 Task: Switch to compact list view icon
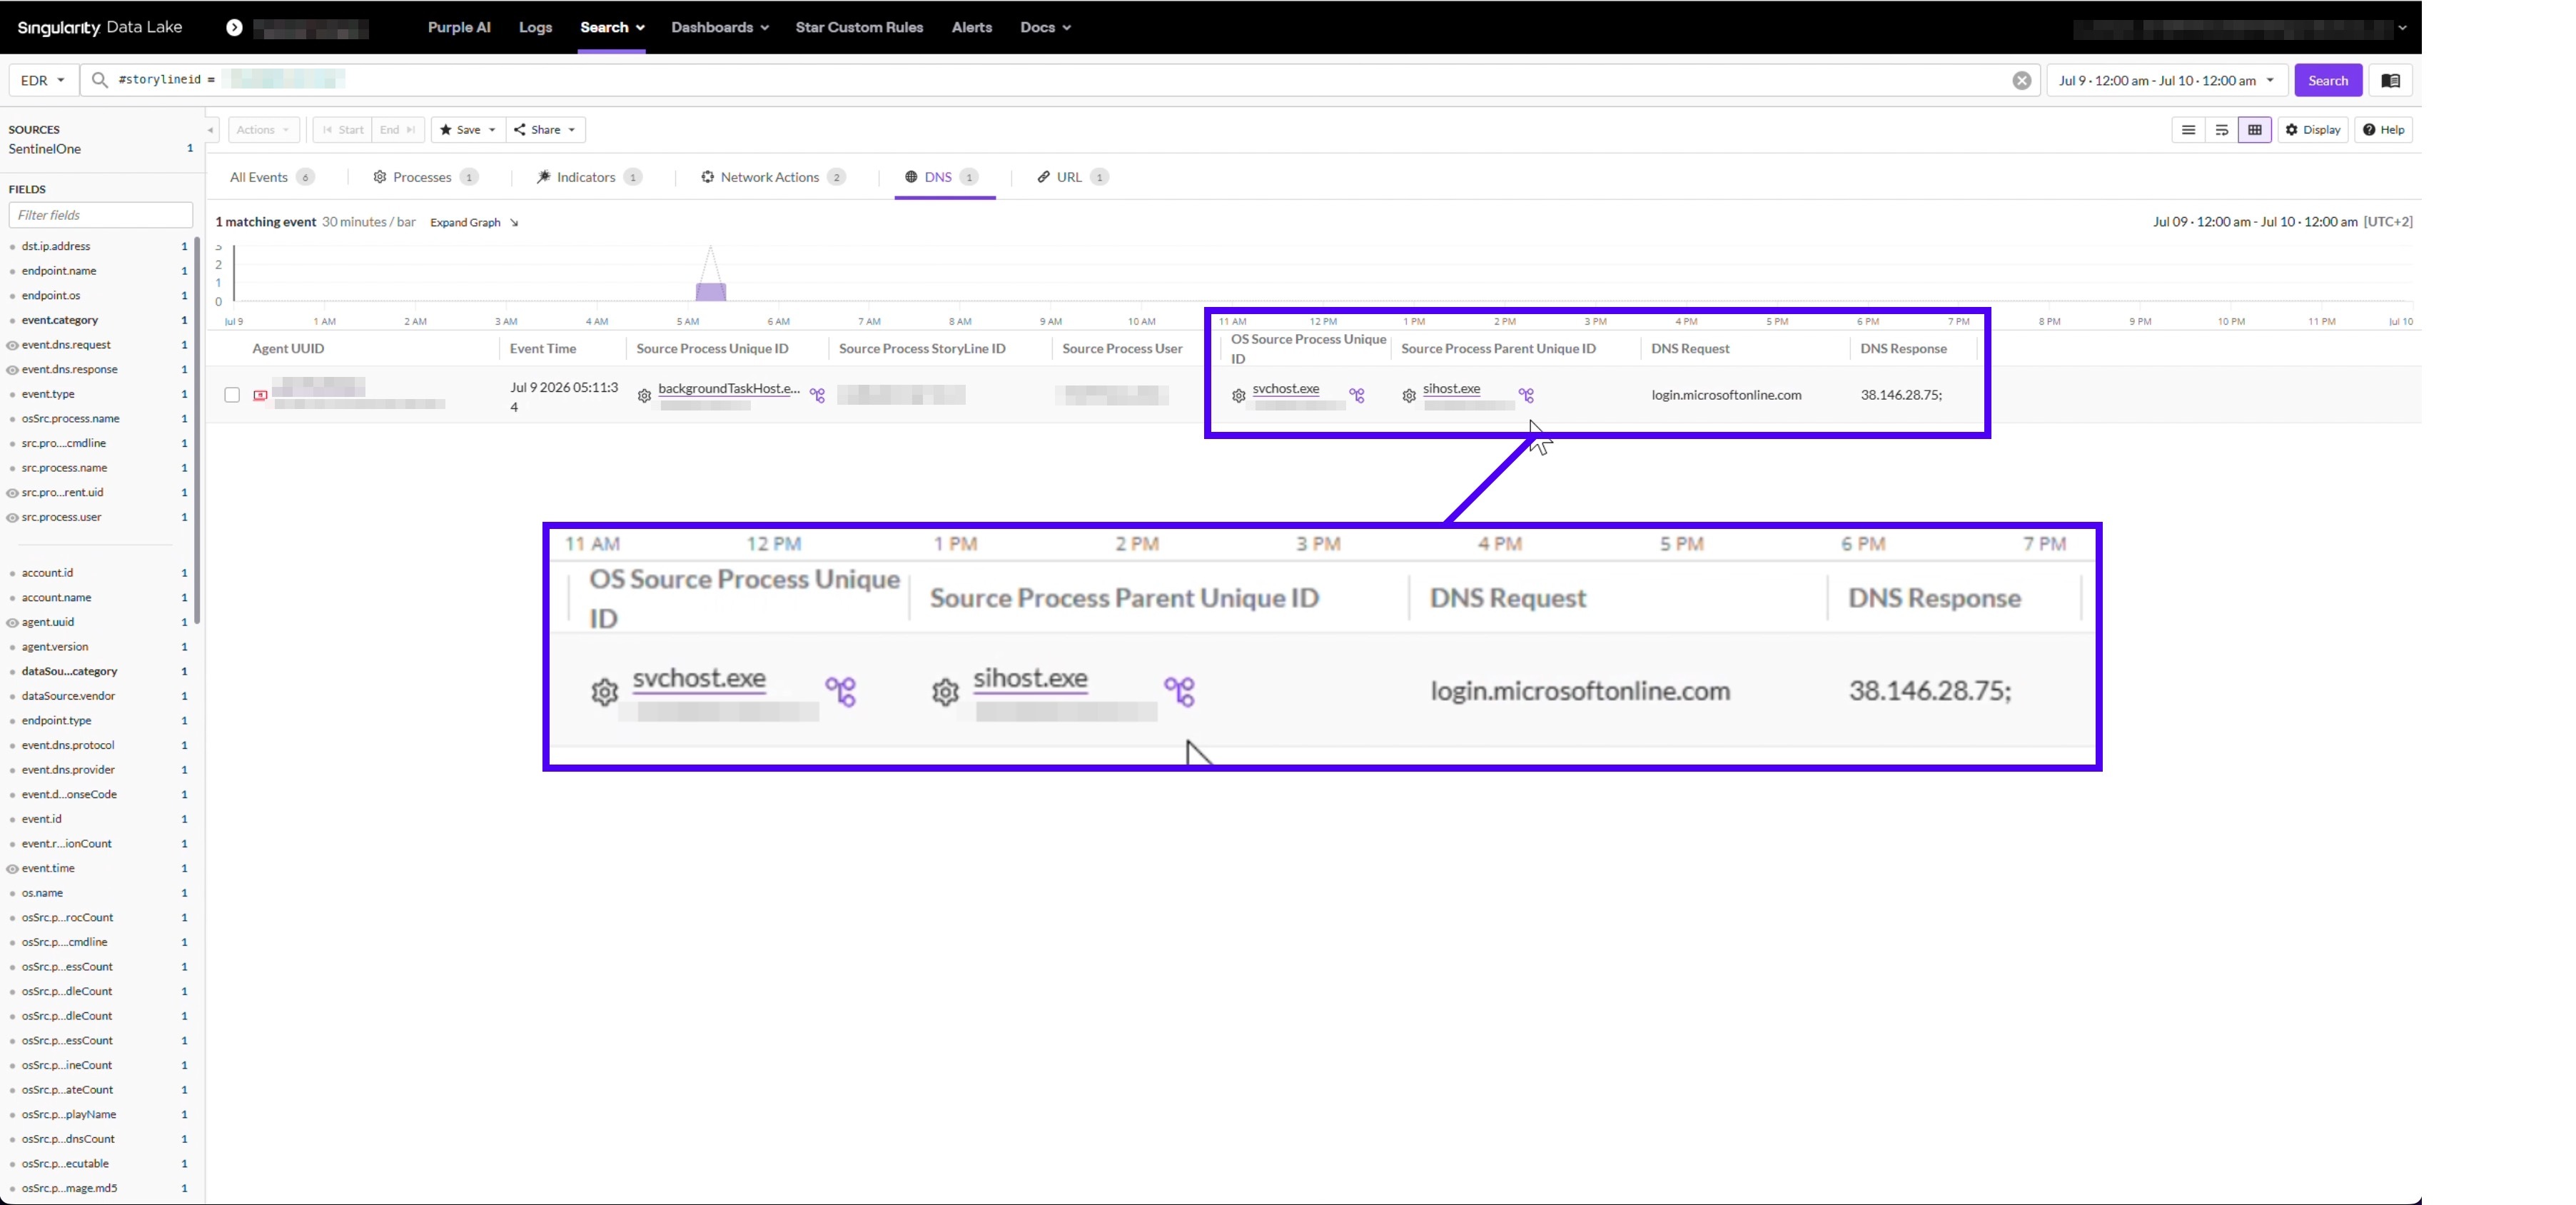2188,130
